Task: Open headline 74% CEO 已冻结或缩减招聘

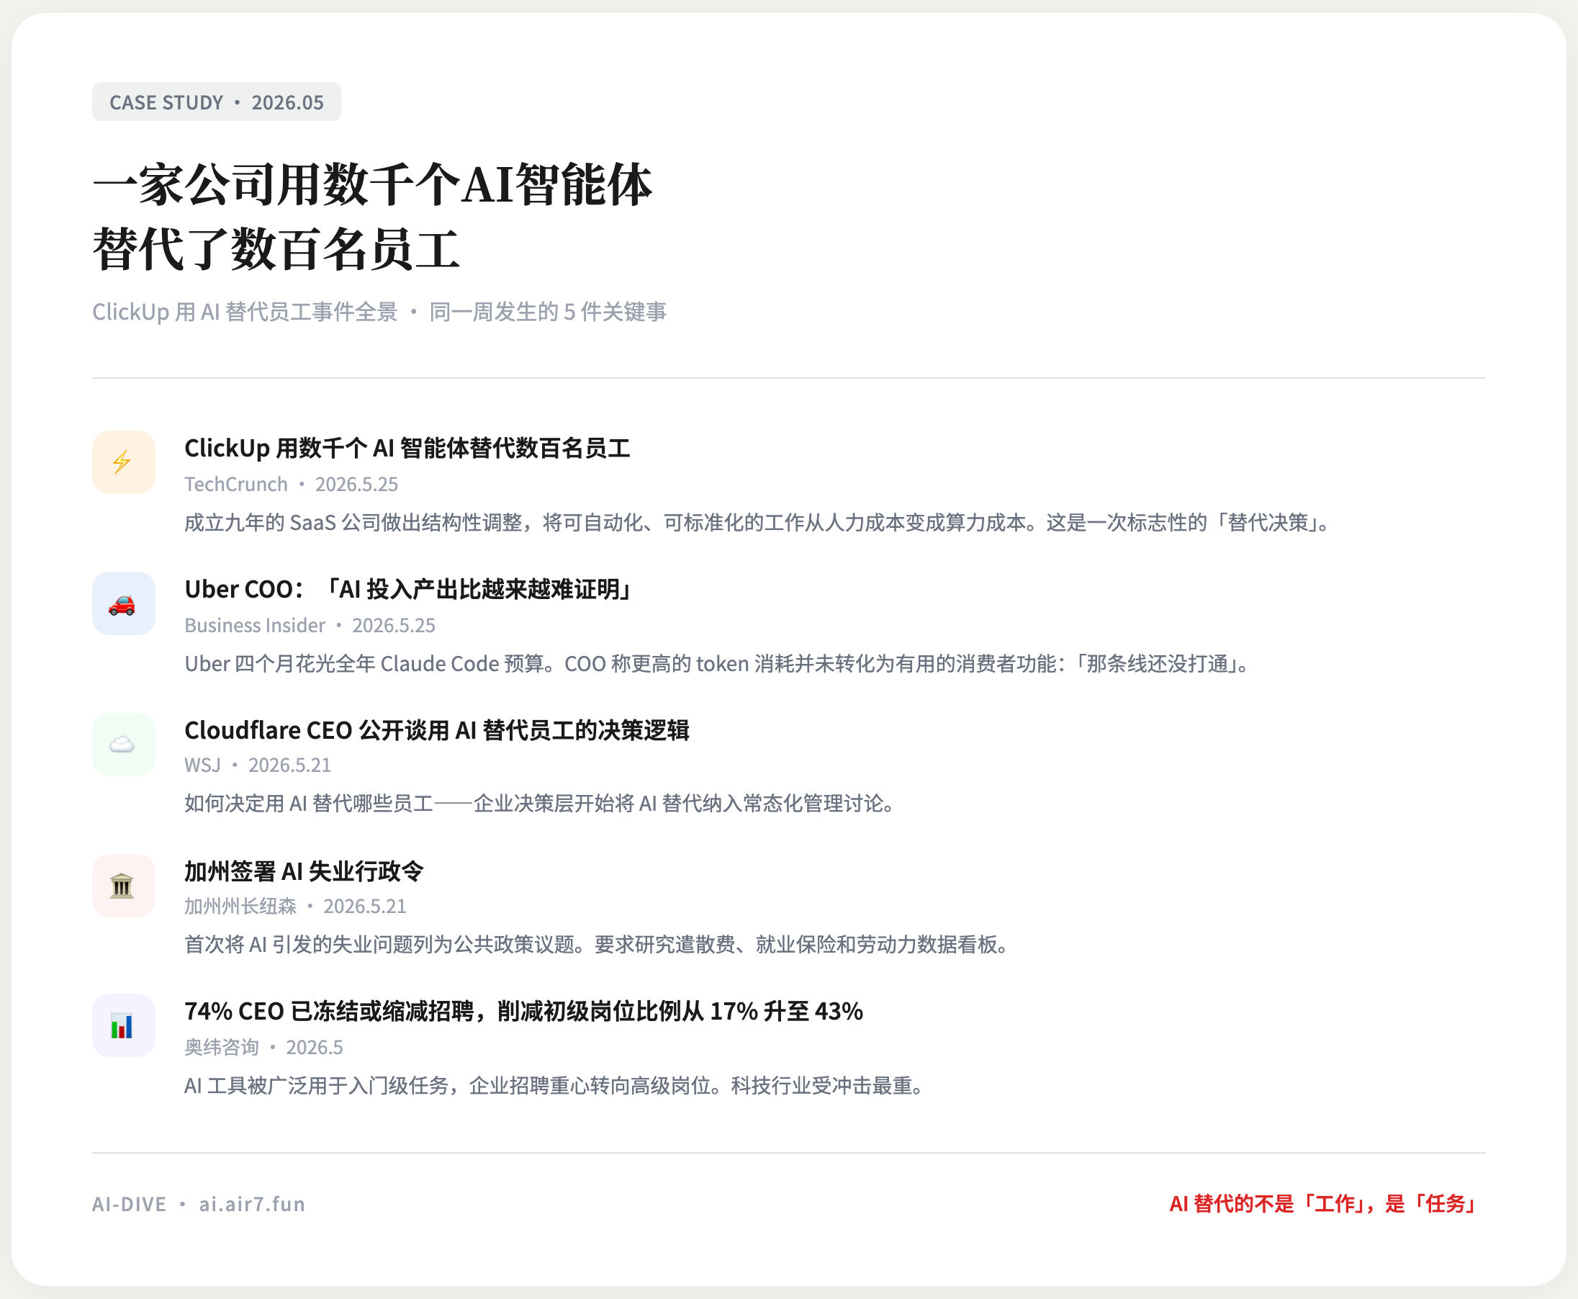Action: click(523, 1011)
